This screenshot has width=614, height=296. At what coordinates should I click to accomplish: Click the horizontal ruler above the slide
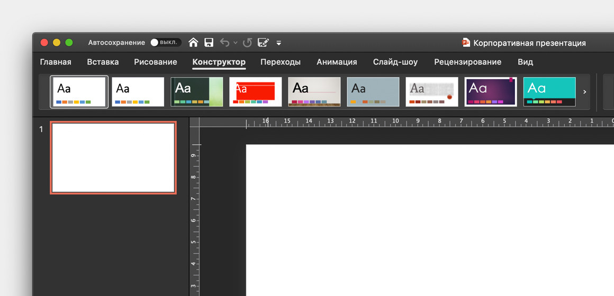[407, 122]
